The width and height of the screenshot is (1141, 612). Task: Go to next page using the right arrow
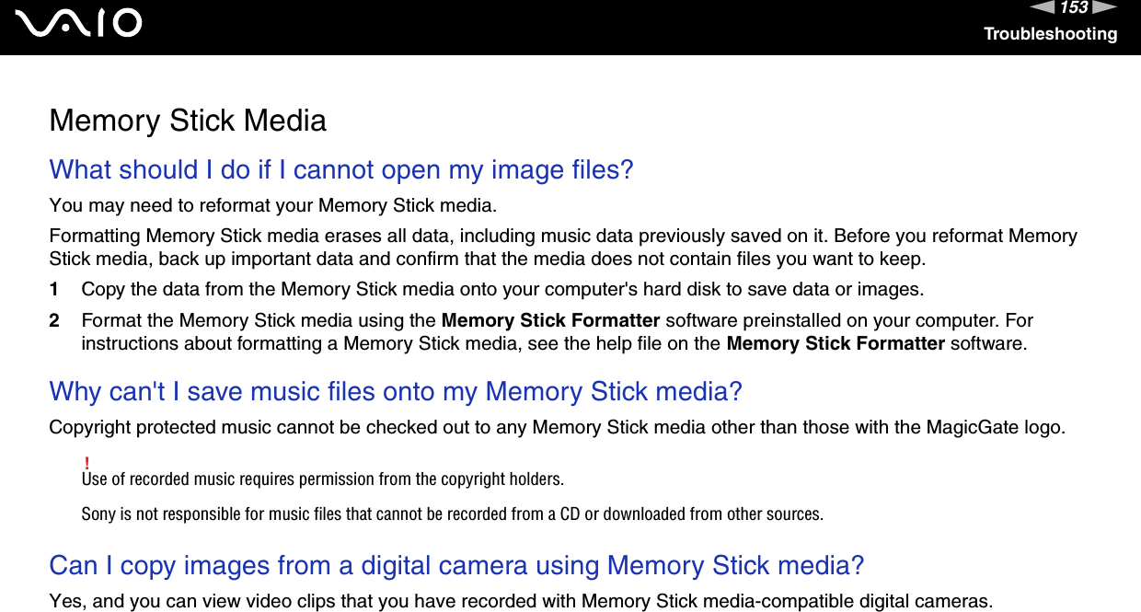tap(1105, 8)
